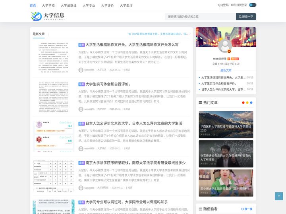Open sidebar link 大学生活很精彩作文开头
The image size is (286, 214).
(223, 78)
